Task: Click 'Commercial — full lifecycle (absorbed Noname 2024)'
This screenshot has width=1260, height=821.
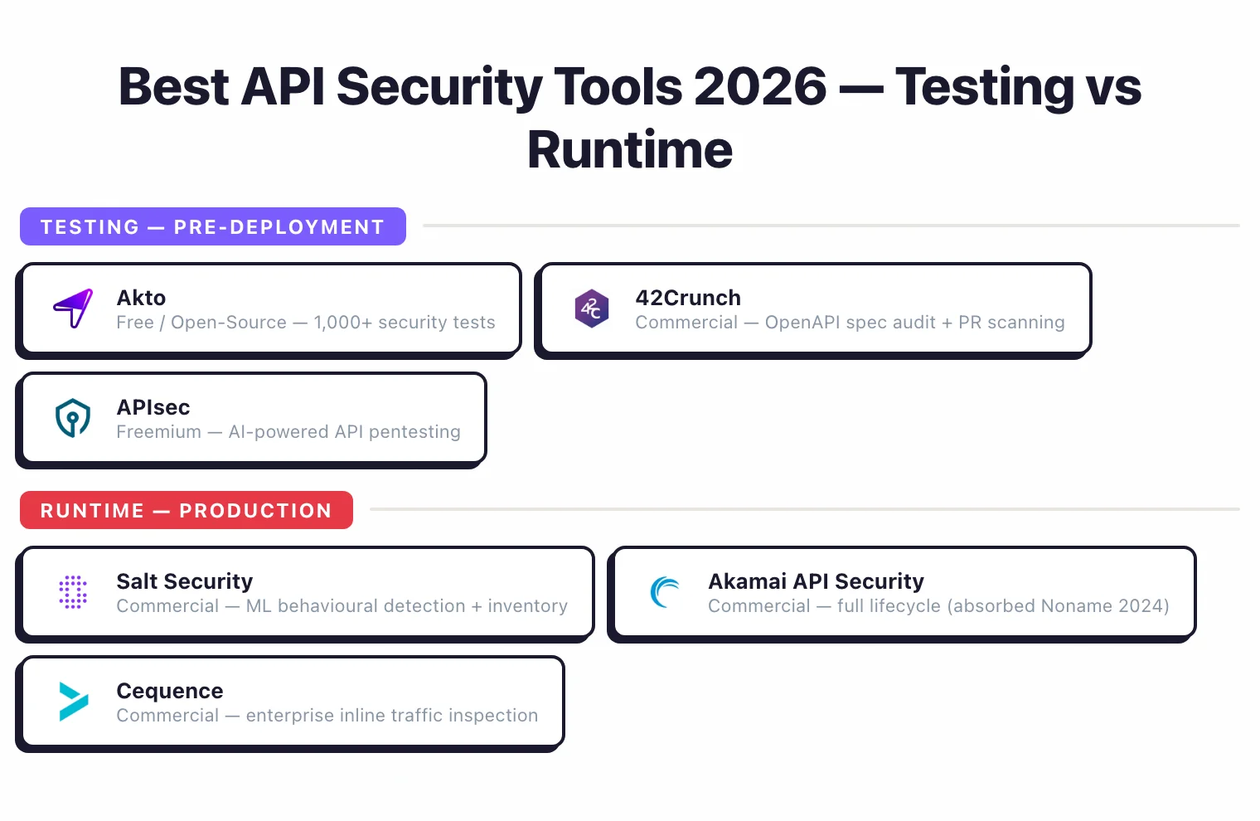Action: (939, 606)
